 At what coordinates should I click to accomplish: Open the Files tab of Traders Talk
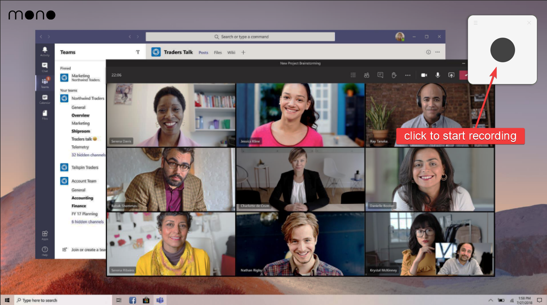coord(218,52)
